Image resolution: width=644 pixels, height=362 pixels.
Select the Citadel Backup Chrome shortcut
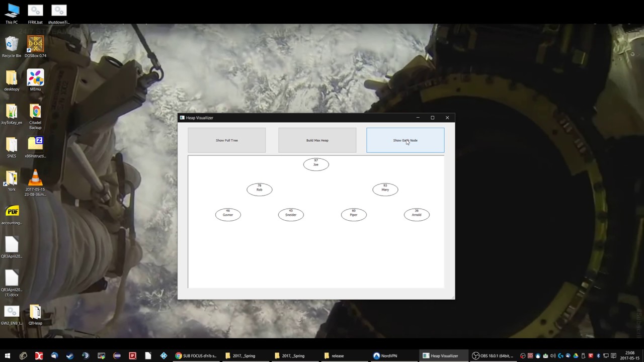[x=35, y=117]
